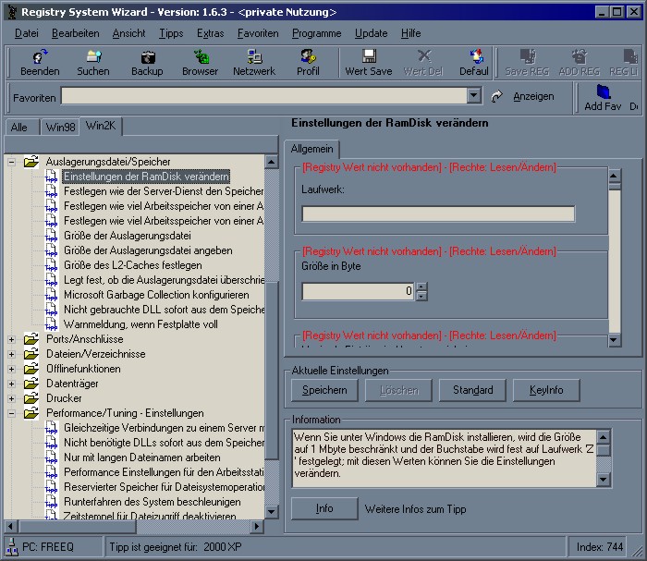Viewport: 647px width, 561px height.
Task: Open the Programme menu
Action: 316,33
